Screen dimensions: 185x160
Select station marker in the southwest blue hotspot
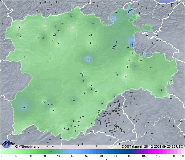[24, 107]
